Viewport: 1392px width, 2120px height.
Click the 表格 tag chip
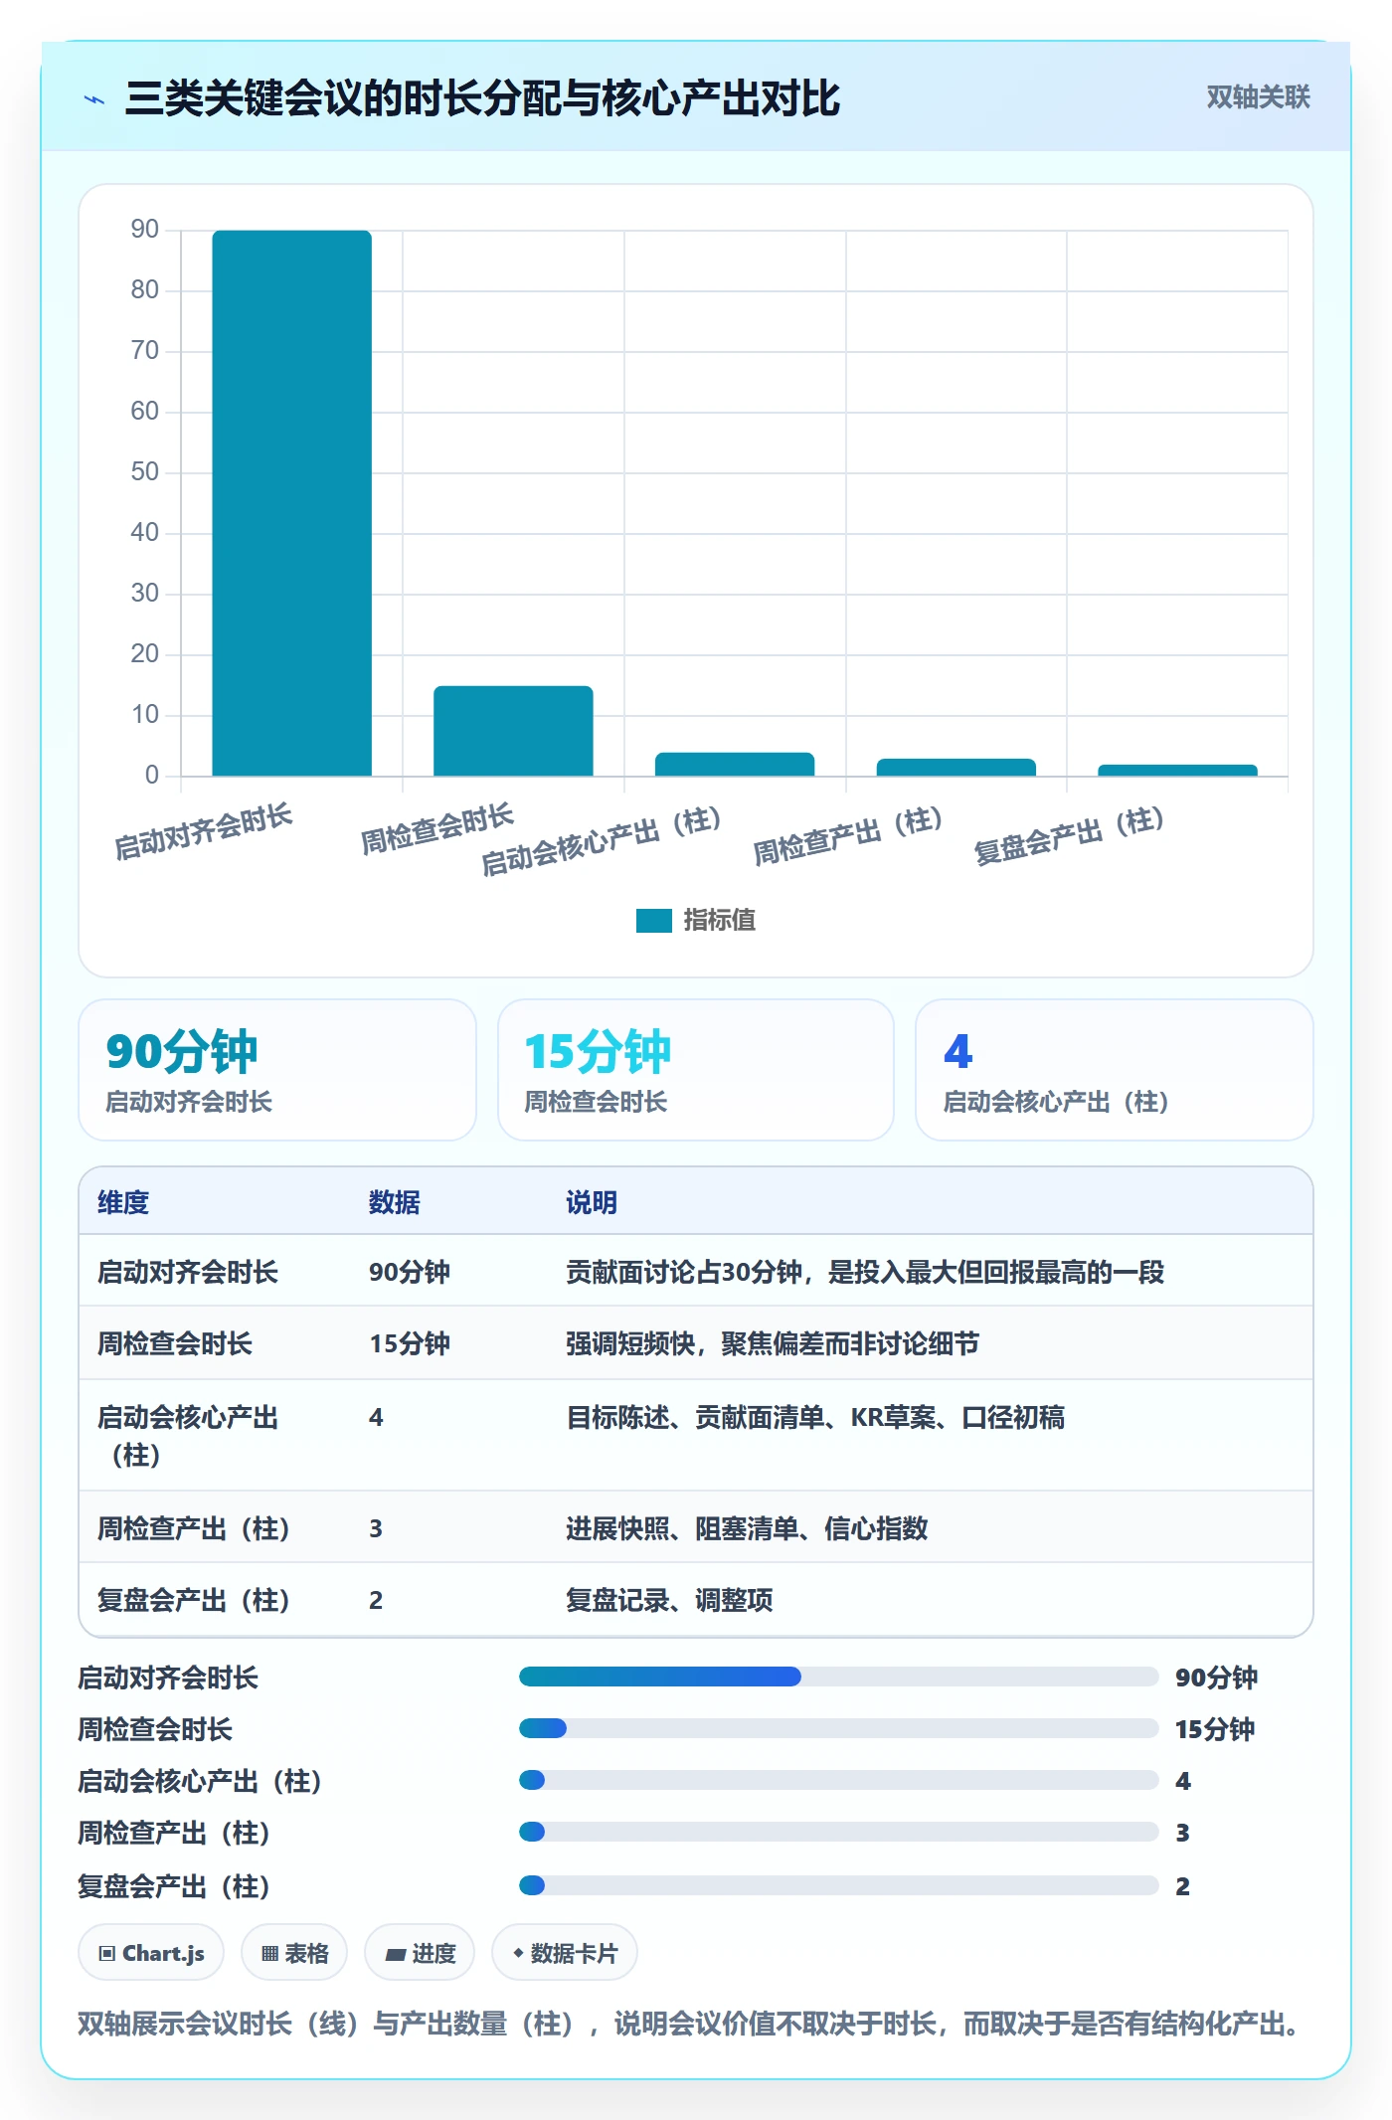(x=294, y=1953)
